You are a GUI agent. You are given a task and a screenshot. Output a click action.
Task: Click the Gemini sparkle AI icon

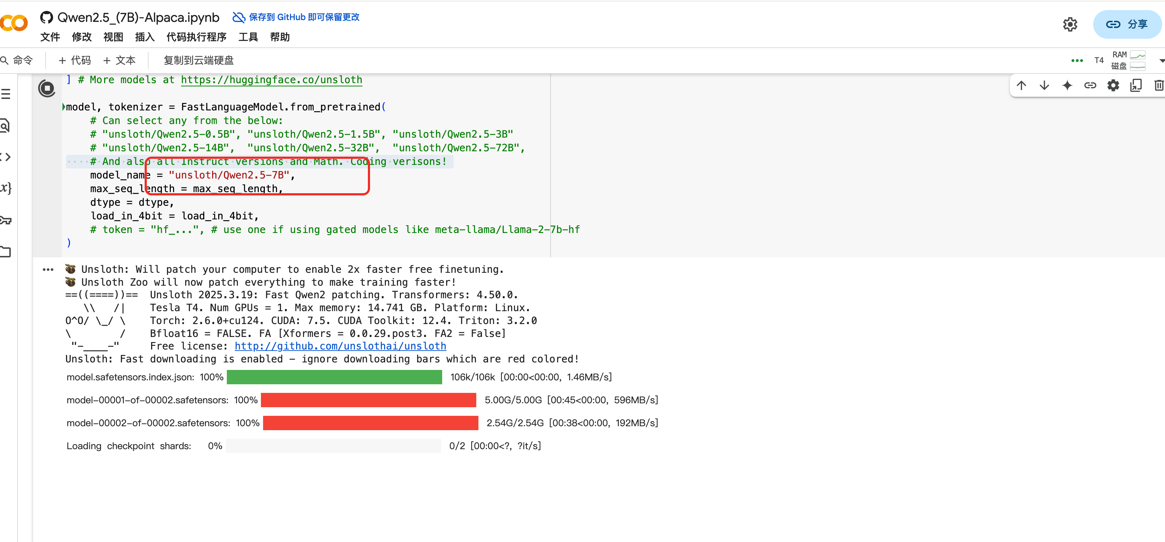[x=1067, y=85]
